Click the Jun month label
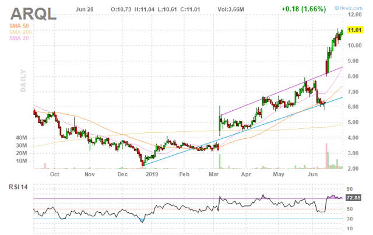373x235 pixels. (313, 174)
